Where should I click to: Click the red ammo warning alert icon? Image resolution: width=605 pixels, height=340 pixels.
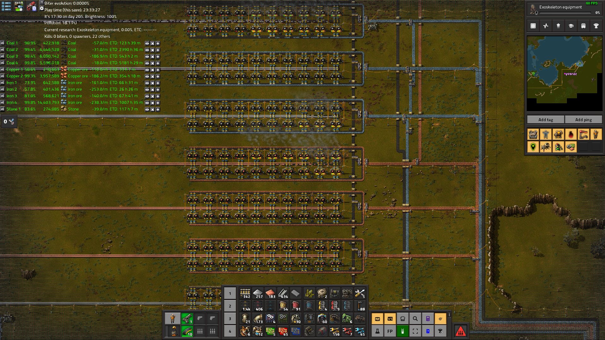[460, 331]
